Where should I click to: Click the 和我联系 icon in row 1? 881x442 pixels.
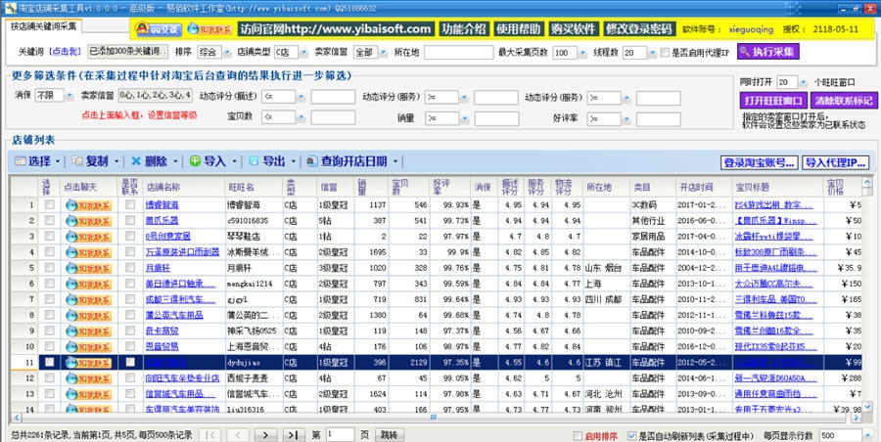pyautogui.click(x=88, y=205)
